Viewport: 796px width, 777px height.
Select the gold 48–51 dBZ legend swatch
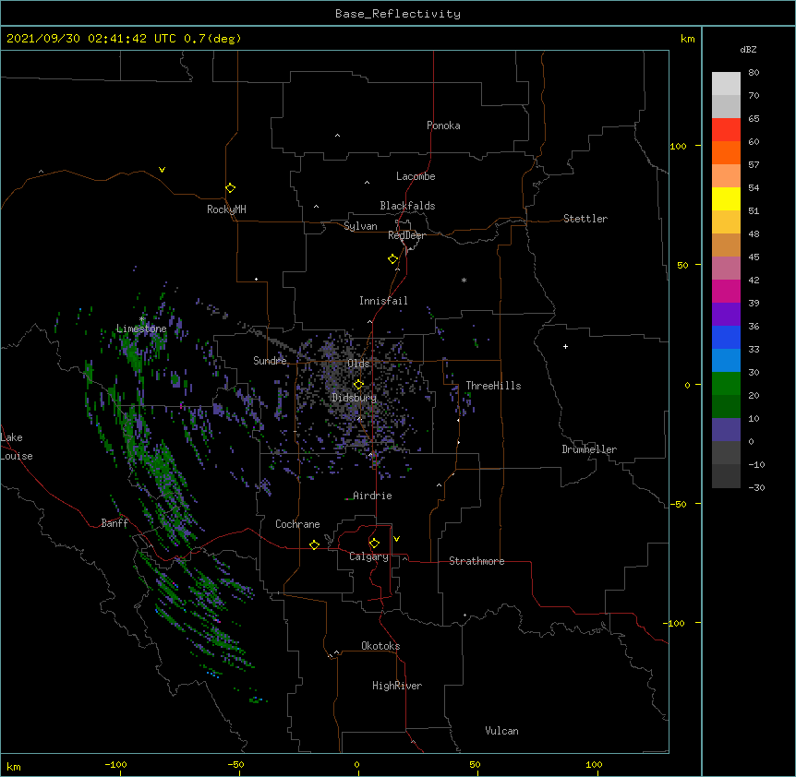click(726, 222)
